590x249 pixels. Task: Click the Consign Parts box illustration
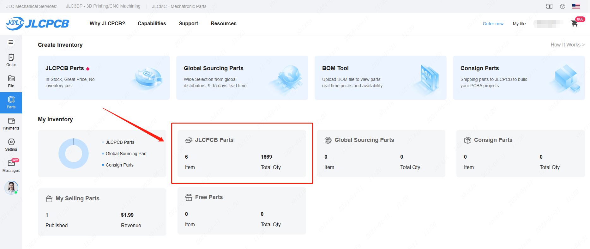point(566,79)
